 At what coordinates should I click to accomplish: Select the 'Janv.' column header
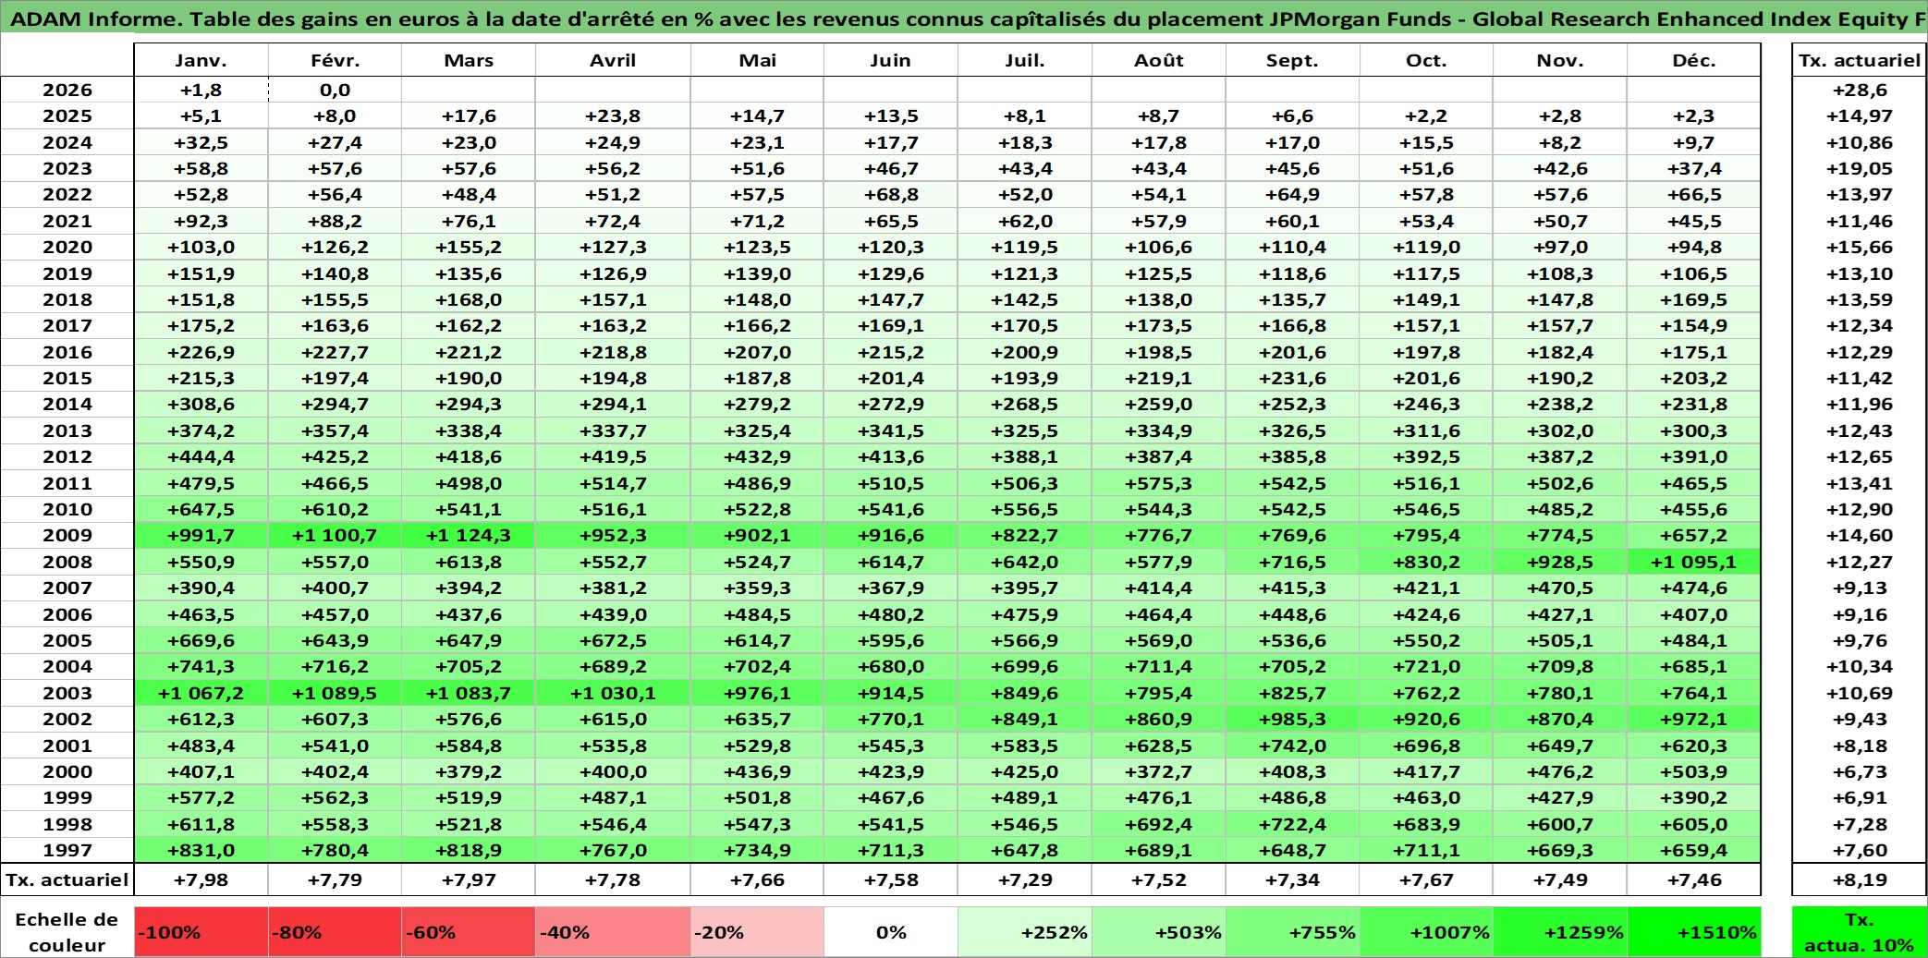click(x=201, y=60)
